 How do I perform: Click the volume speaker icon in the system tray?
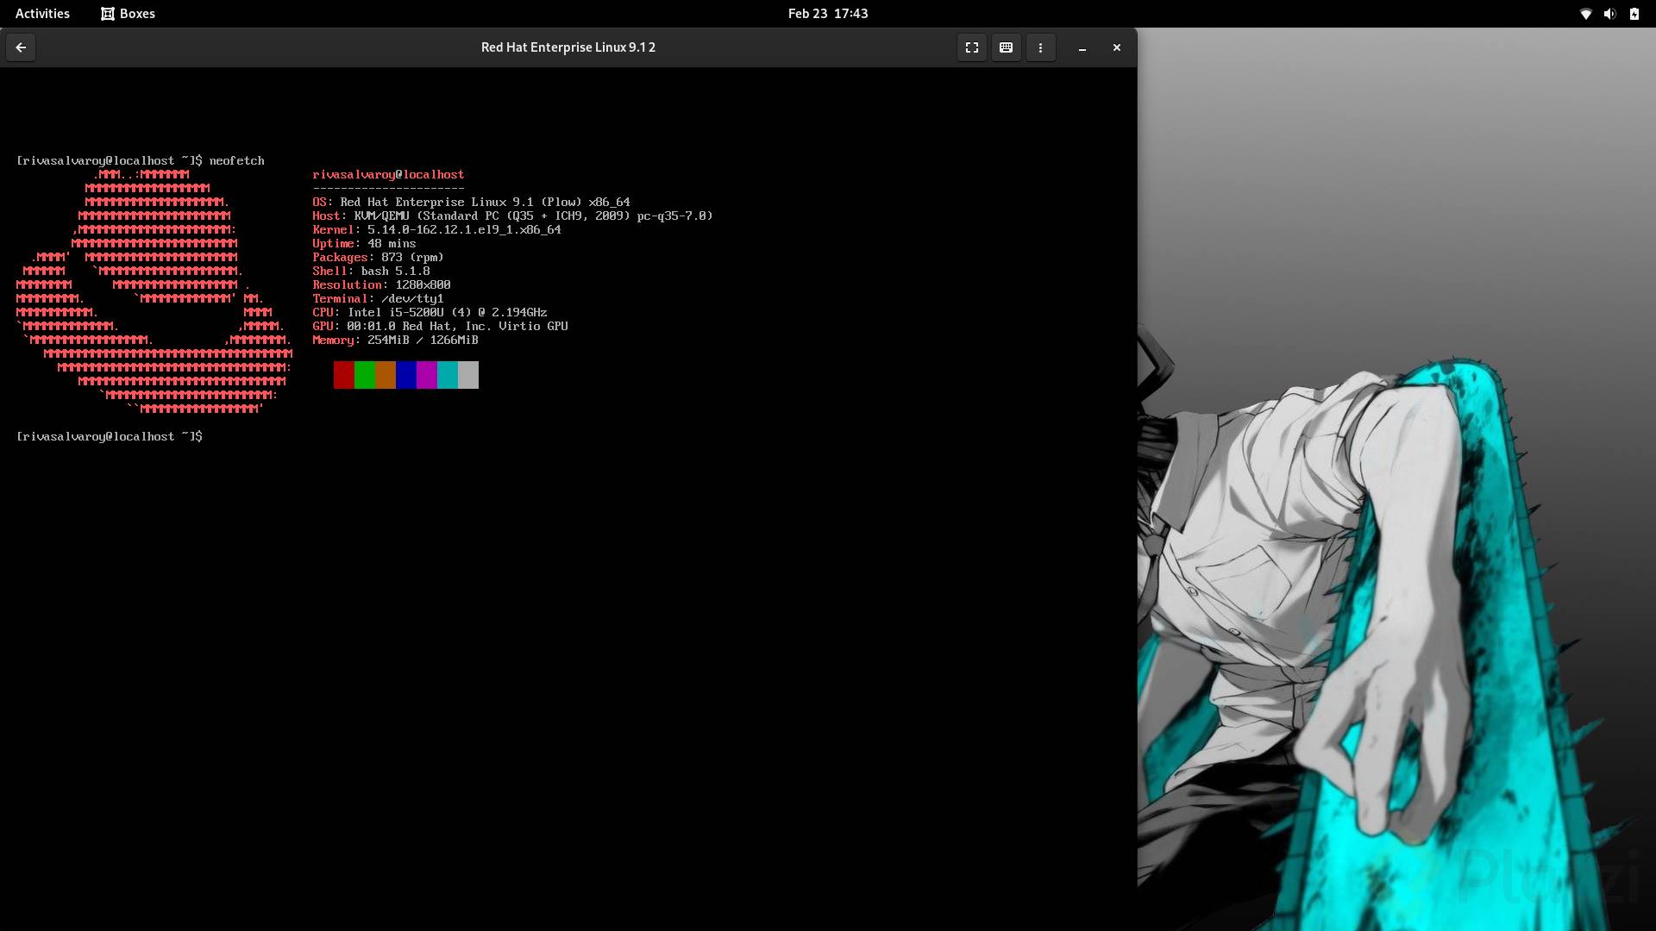coord(1609,14)
